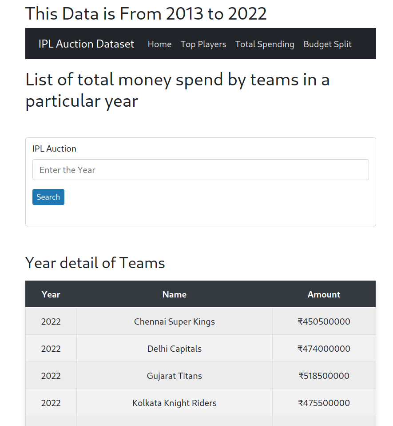Open the Top Players page
This screenshot has width=393, height=426.
coord(203,44)
